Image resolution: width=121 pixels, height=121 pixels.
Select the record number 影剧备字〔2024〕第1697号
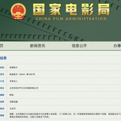[x=22, y=74]
